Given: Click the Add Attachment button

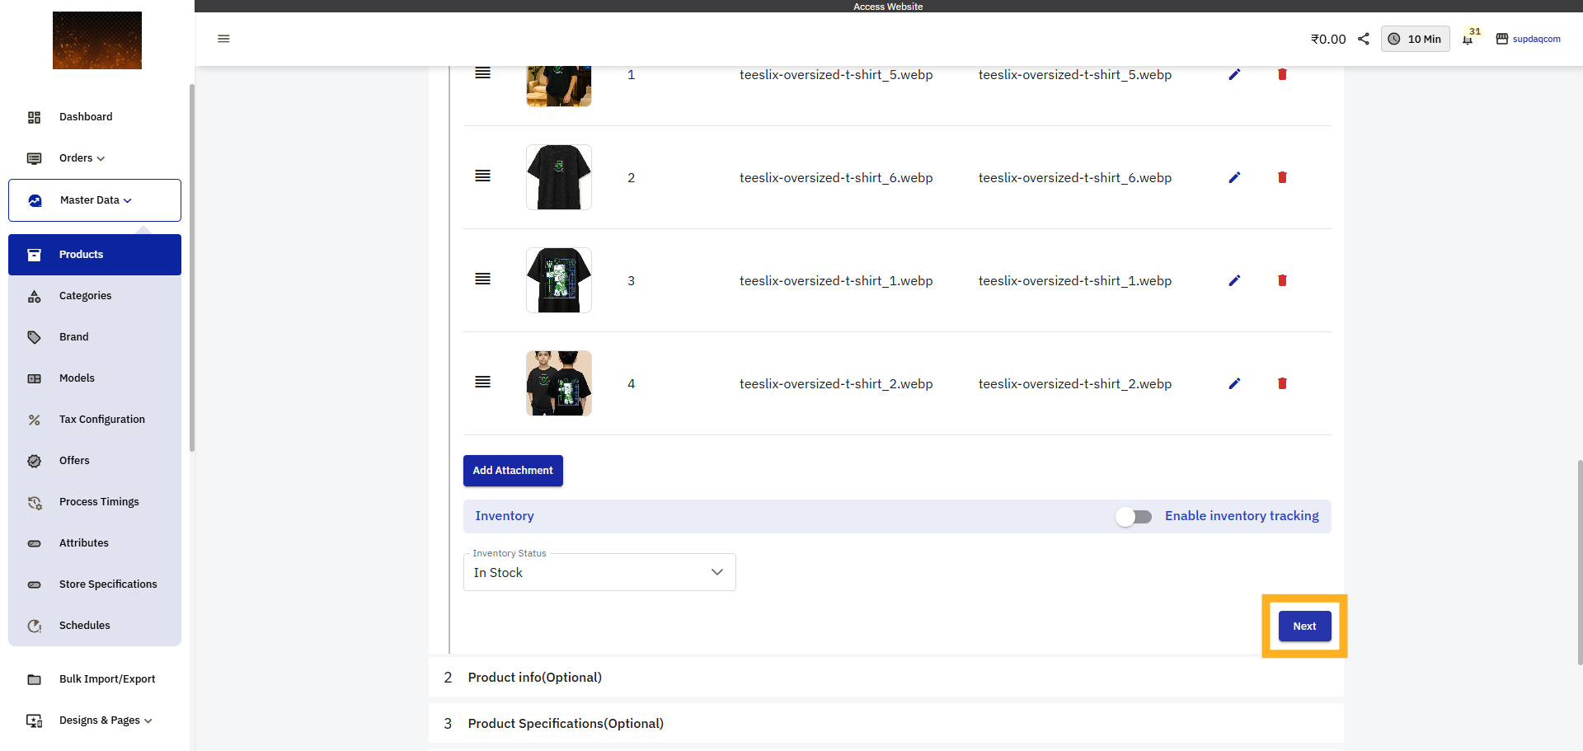Looking at the screenshot, I should pos(513,471).
